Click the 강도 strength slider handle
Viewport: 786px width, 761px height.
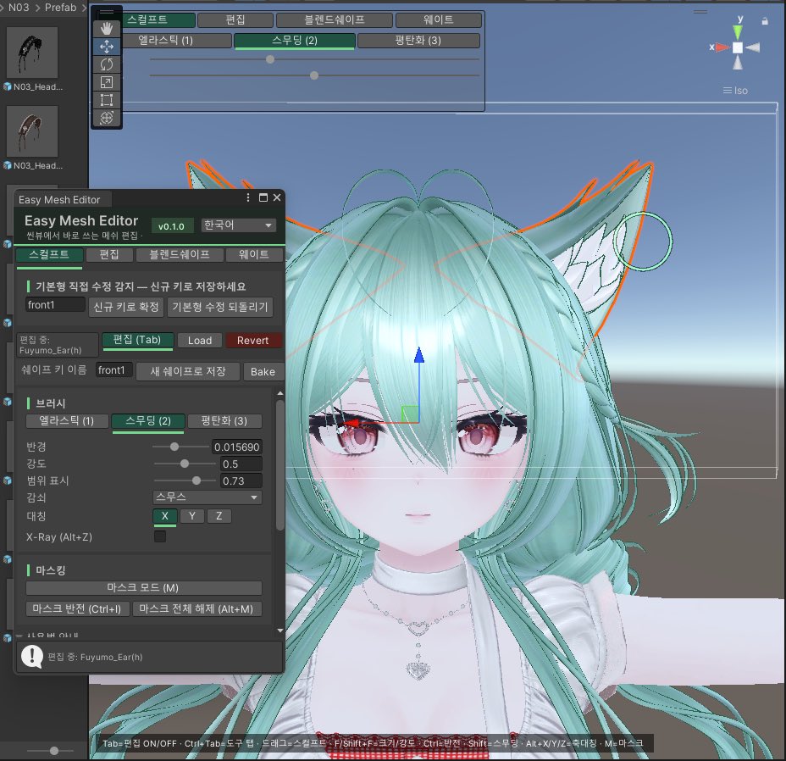185,464
